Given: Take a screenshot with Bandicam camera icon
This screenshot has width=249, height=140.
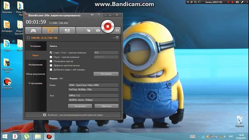Looking at the screenshot, I should (98, 30).
